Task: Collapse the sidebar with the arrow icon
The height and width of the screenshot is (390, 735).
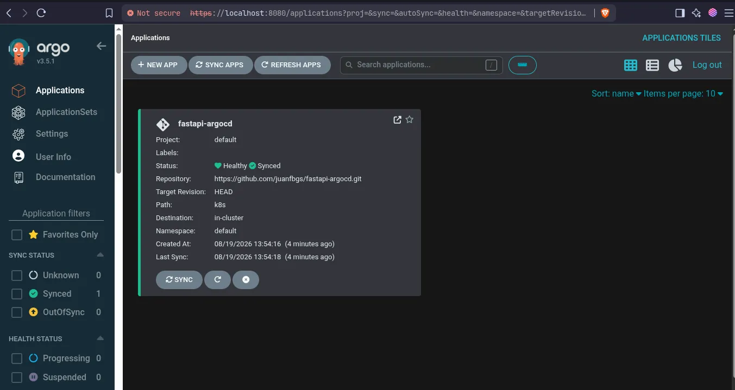Action: coord(101,46)
